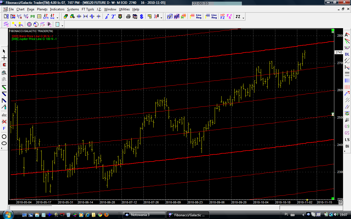Click the 2740 current price label
351x219 pixels.
coord(339,52)
